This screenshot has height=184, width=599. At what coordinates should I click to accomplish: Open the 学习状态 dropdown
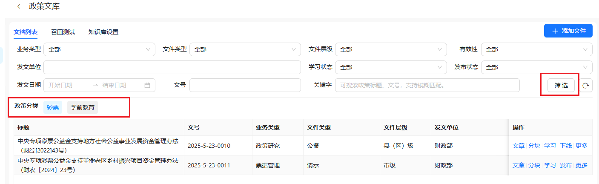point(391,67)
